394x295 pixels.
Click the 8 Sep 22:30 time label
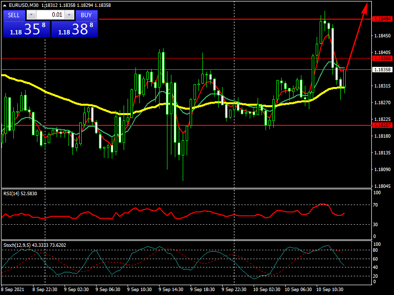(45, 290)
